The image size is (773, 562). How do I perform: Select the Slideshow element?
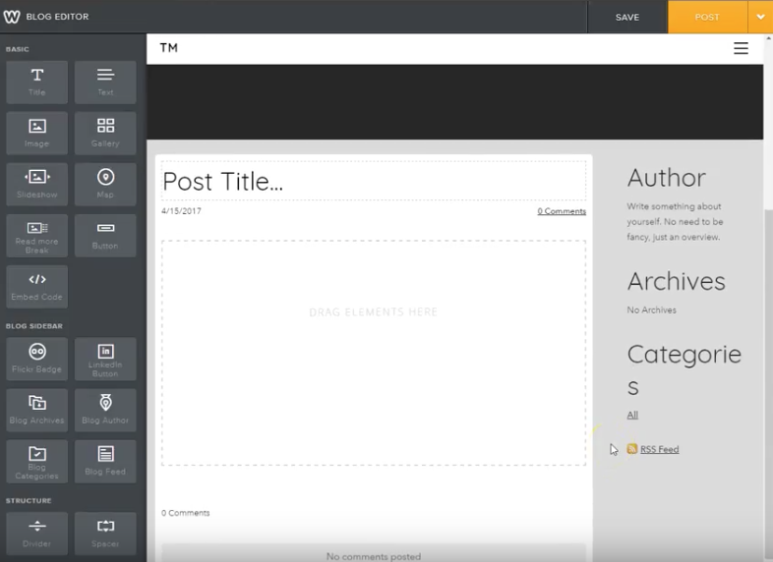(37, 184)
